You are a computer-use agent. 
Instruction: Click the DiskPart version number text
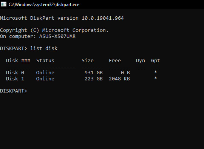[x=103, y=18]
